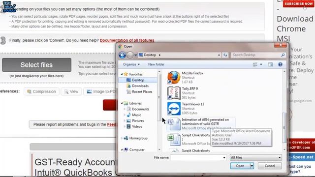
Task: Open the views options dropdown arrow
Action: 261,64
